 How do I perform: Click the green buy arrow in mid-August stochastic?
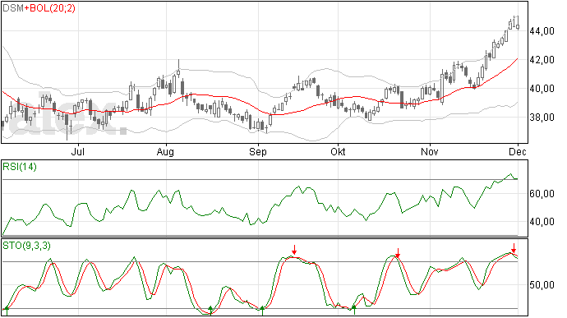[x=210, y=311]
